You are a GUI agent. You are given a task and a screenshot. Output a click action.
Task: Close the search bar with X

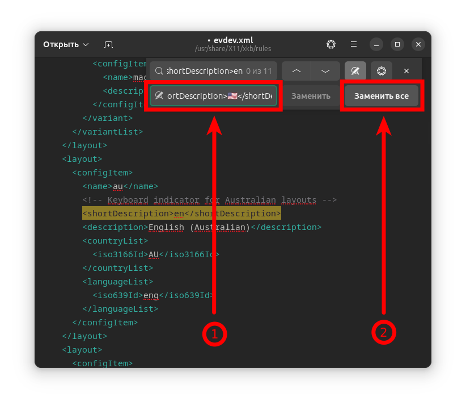point(406,71)
